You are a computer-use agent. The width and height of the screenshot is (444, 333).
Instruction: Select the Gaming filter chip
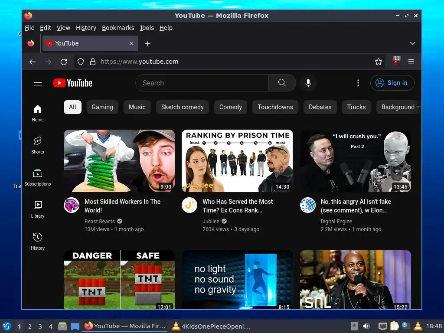click(102, 107)
